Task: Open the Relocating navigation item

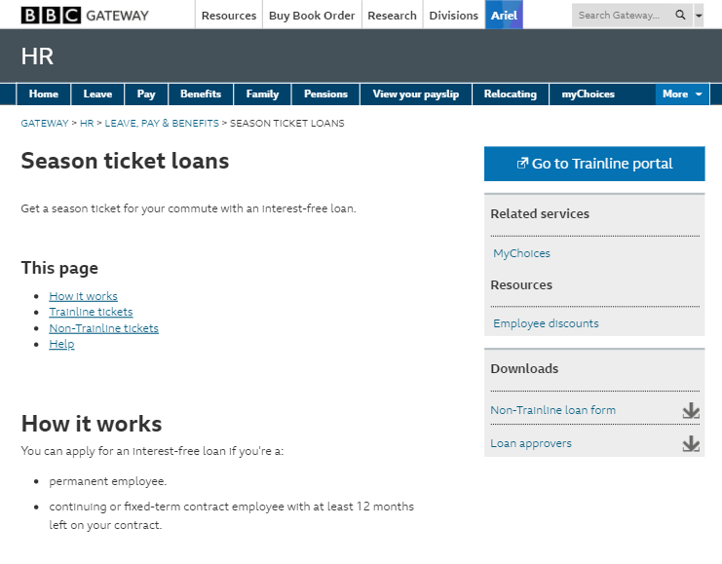Action: point(511,94)
